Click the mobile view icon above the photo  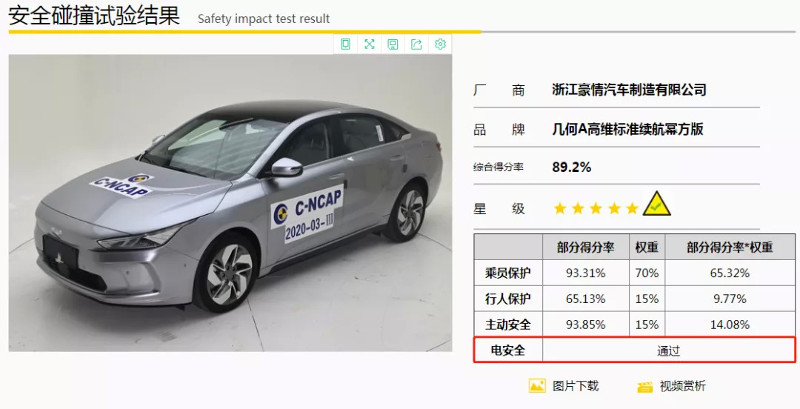(x=345, y=44)
